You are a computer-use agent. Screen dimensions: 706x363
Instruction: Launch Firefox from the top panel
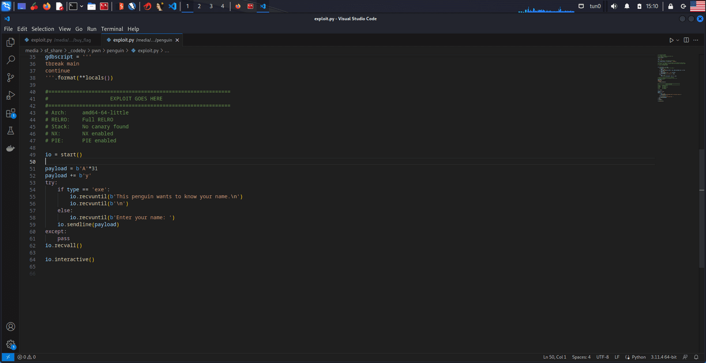pyautogui.click(x=47, y=6)
